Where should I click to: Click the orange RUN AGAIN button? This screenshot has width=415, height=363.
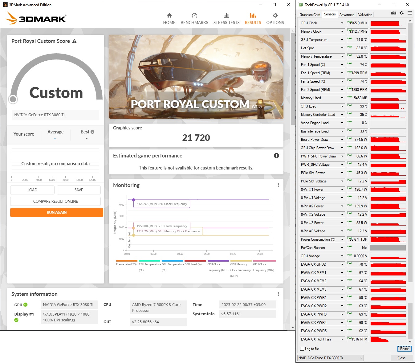point(57,212)
